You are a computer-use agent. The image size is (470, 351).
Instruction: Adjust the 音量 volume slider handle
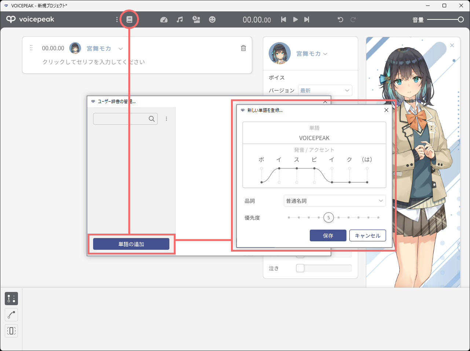pyautogui.click(x=461, y=19)
